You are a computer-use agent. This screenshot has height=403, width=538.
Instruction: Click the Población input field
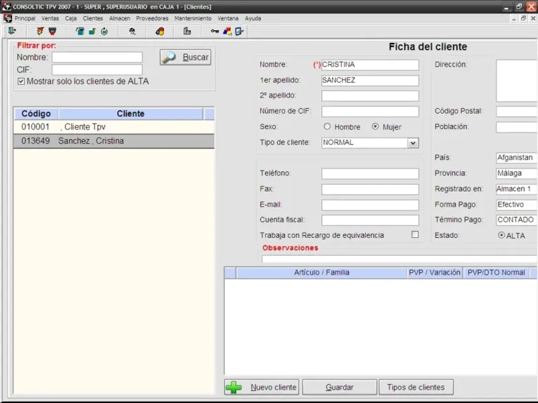click(516, 127)
